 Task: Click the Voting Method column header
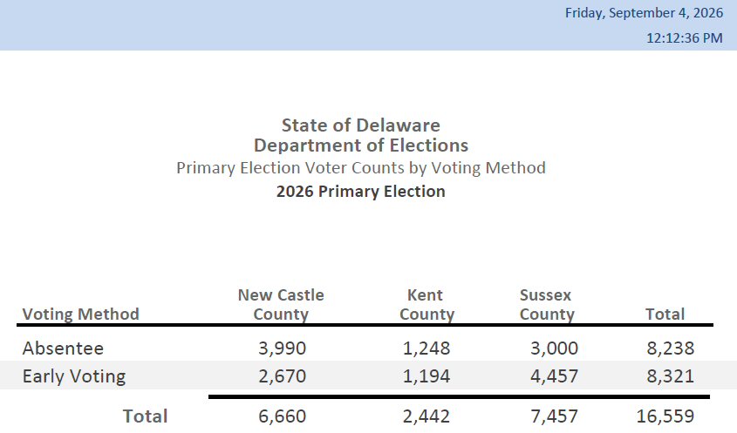[x=81, y=314]
